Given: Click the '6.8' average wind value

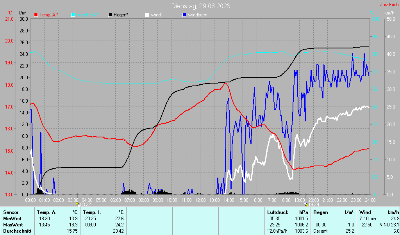Looking at the screenshot, I should click(396, 231).
